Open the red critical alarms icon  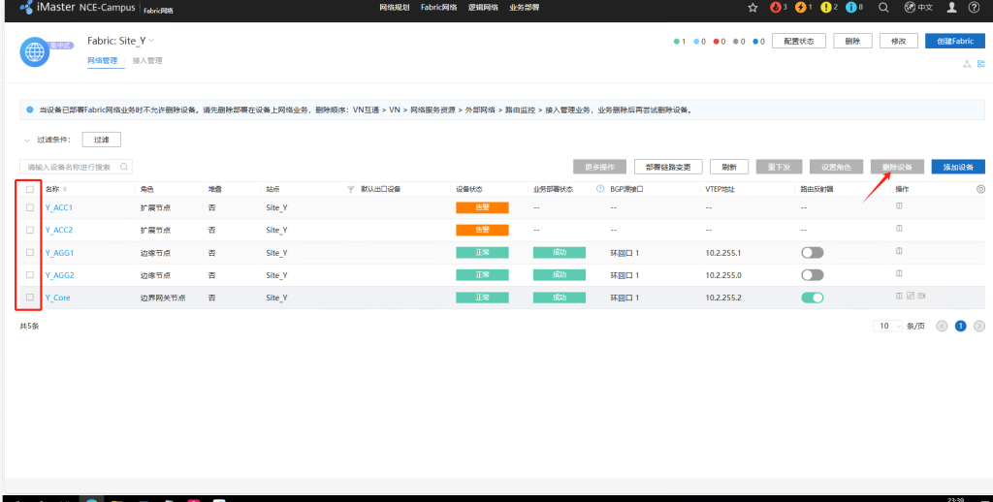click(x=778, y=8)
